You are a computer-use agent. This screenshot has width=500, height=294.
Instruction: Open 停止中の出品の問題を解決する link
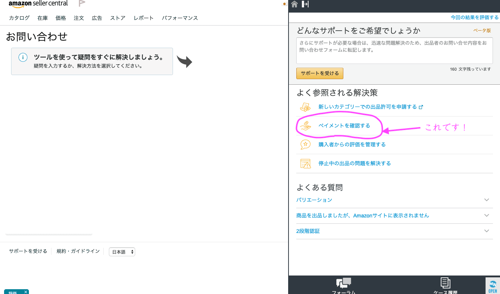354,163
